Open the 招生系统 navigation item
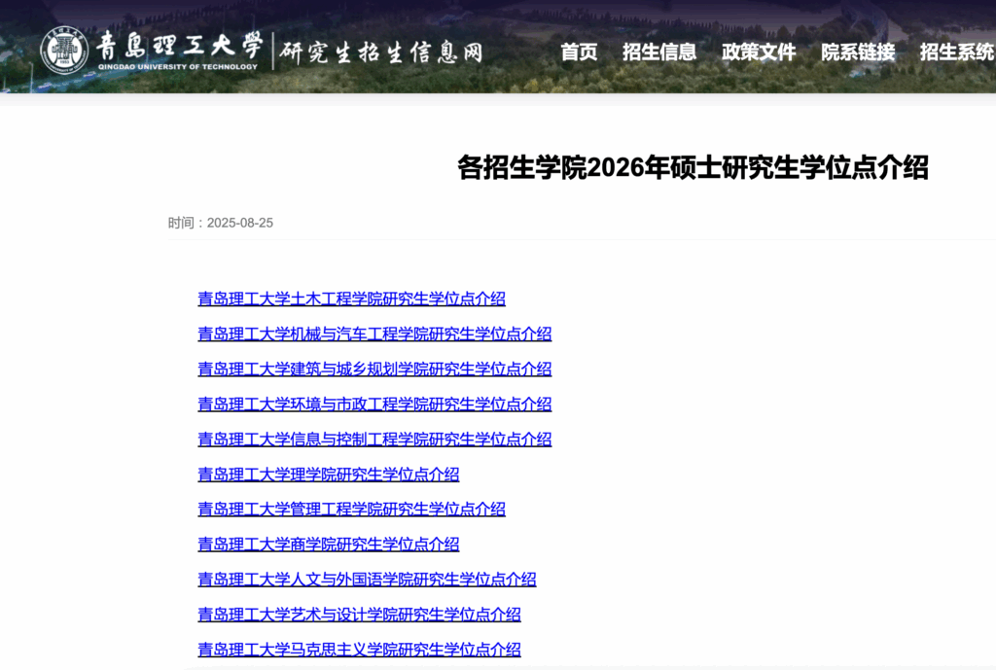Viewport: 996px width, 670px height. click(957, 53)
